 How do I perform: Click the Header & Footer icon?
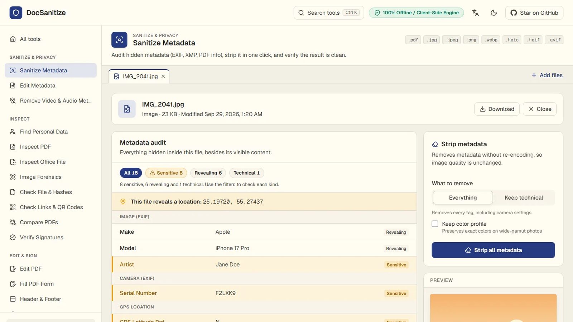pyautogui.click(x=13, y=299)
